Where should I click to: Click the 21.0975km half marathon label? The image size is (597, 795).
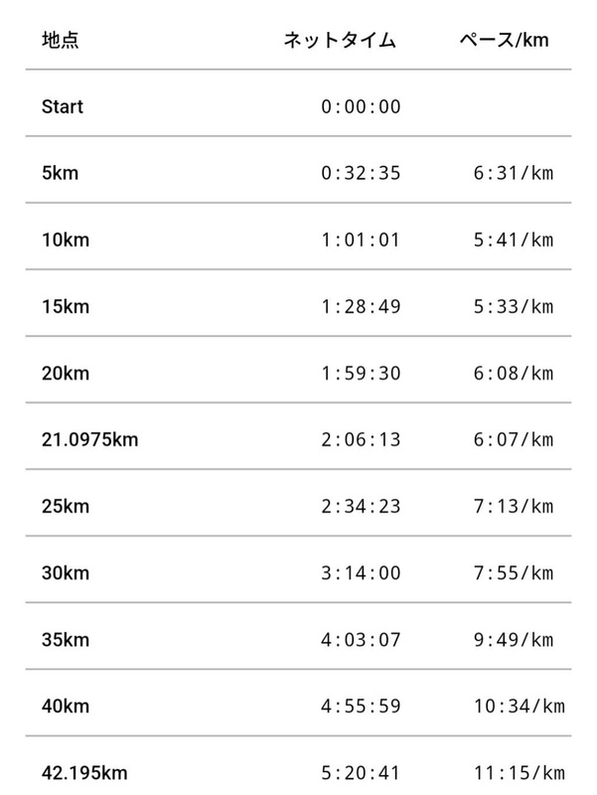(x=89, y=439)
